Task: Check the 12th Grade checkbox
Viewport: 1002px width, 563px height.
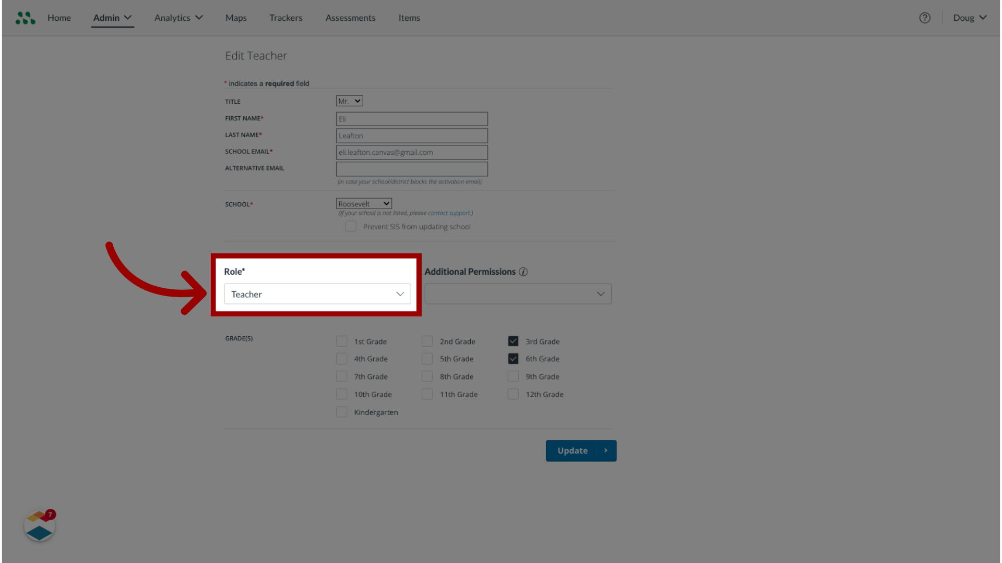Action: click(x=513, y=394)
